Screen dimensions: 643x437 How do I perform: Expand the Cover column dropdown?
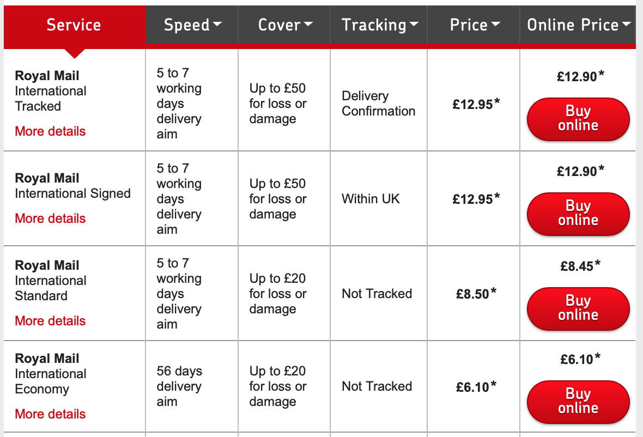(x=285, y=25)
